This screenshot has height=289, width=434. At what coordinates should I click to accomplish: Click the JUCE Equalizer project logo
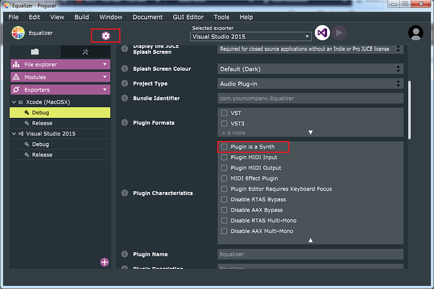pos(18,33)
